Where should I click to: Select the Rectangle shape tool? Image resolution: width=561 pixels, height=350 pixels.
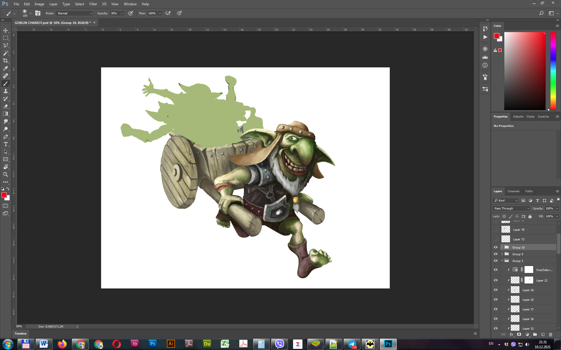pyautogui.click(x=6, y=159)
